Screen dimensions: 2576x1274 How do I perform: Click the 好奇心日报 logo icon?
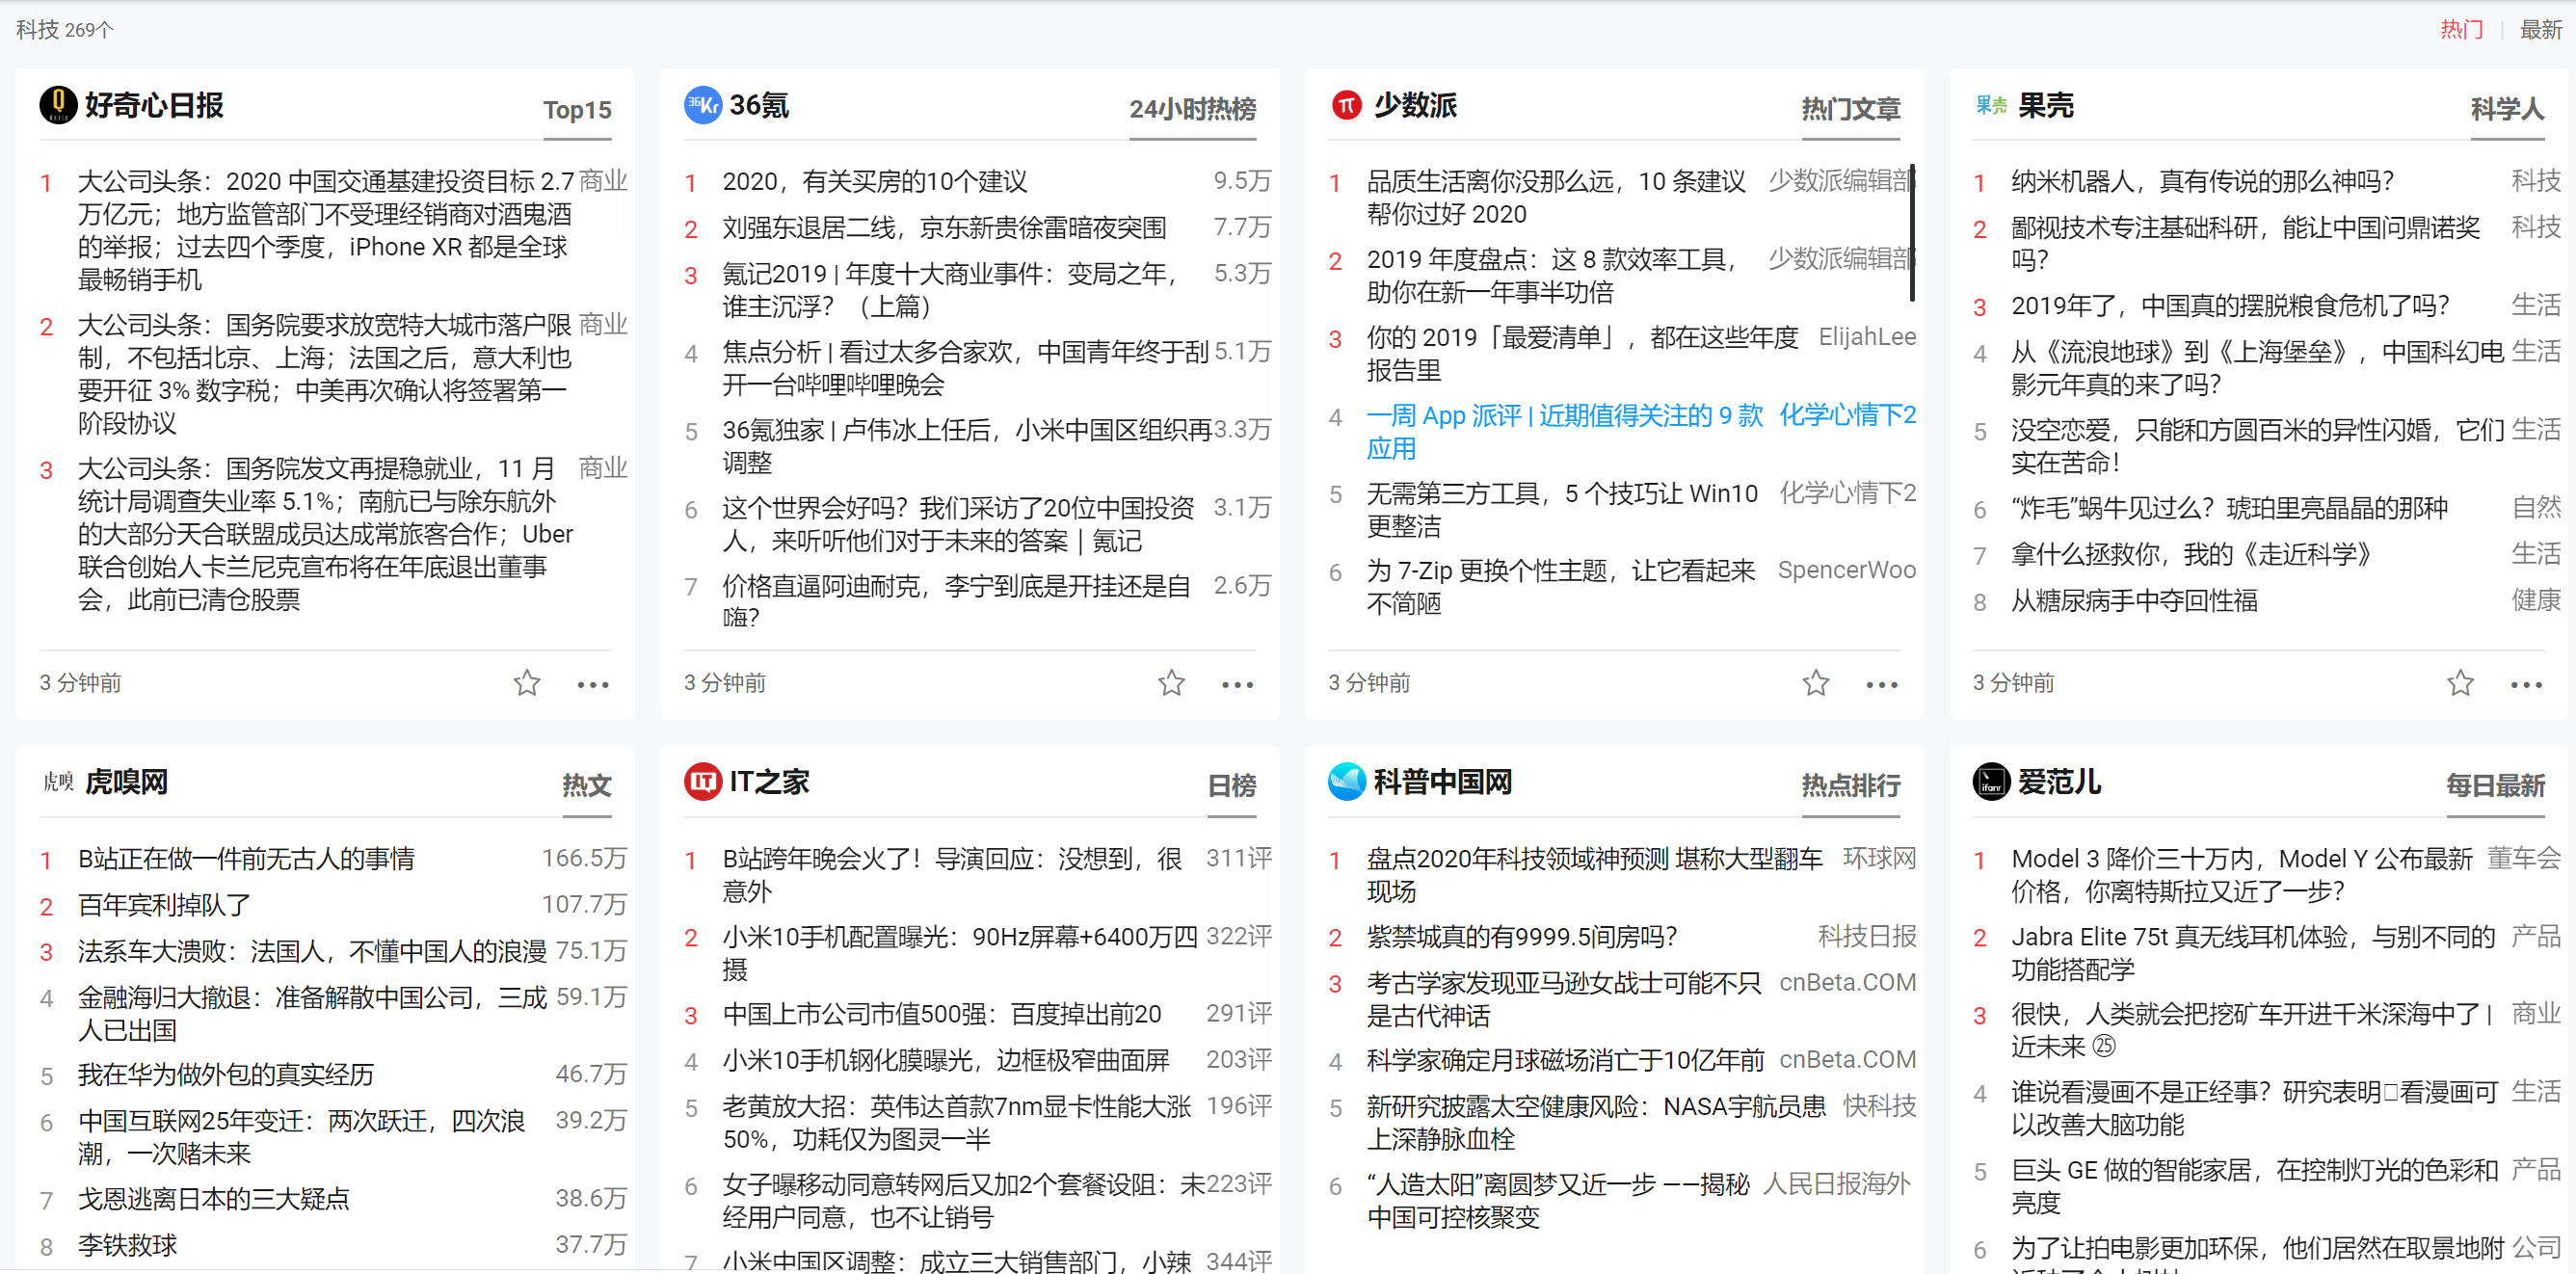coord(57,104)
